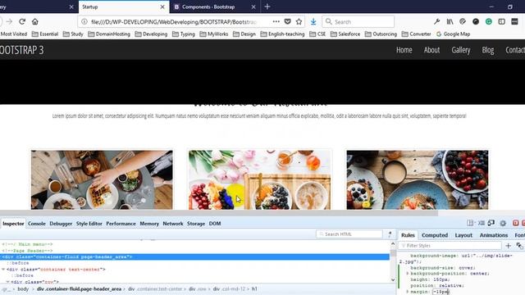Viewport: 525px width, 295px height.
Task: Open the Animations sidebar tab
Action: pos(494,235)
